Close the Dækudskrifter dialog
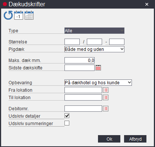The image size is (155, 147). click(x=147, y=4)
